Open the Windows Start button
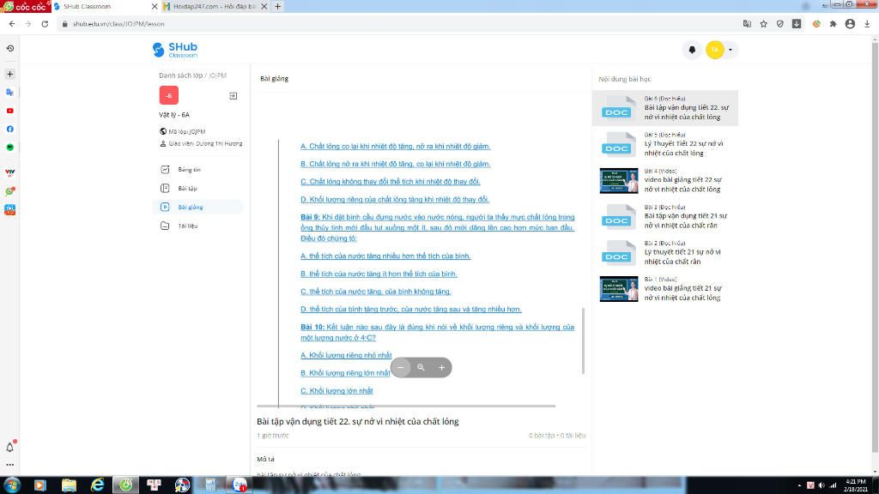 click(12, 485)
